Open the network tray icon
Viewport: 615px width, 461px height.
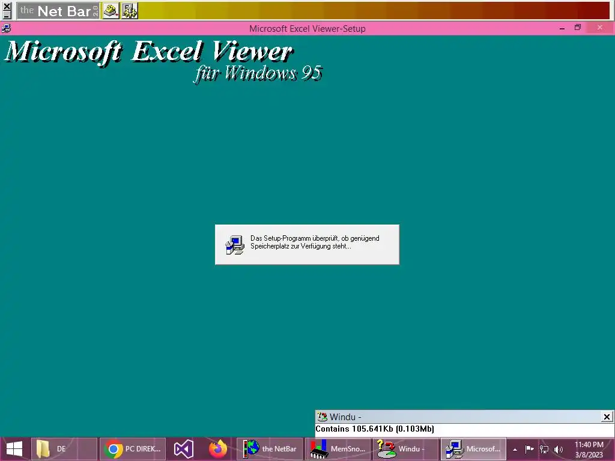tap(544, 449)
